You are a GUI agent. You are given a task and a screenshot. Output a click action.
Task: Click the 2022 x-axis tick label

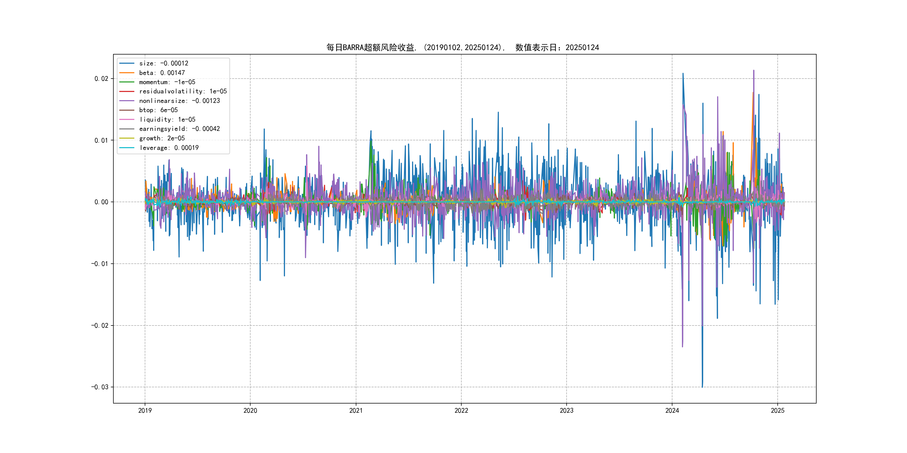coord(461,410)
